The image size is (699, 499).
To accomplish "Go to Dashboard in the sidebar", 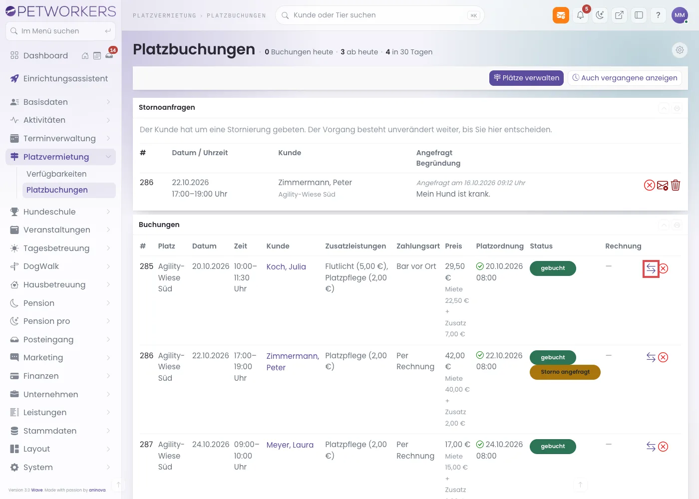I will click(45, 56).
